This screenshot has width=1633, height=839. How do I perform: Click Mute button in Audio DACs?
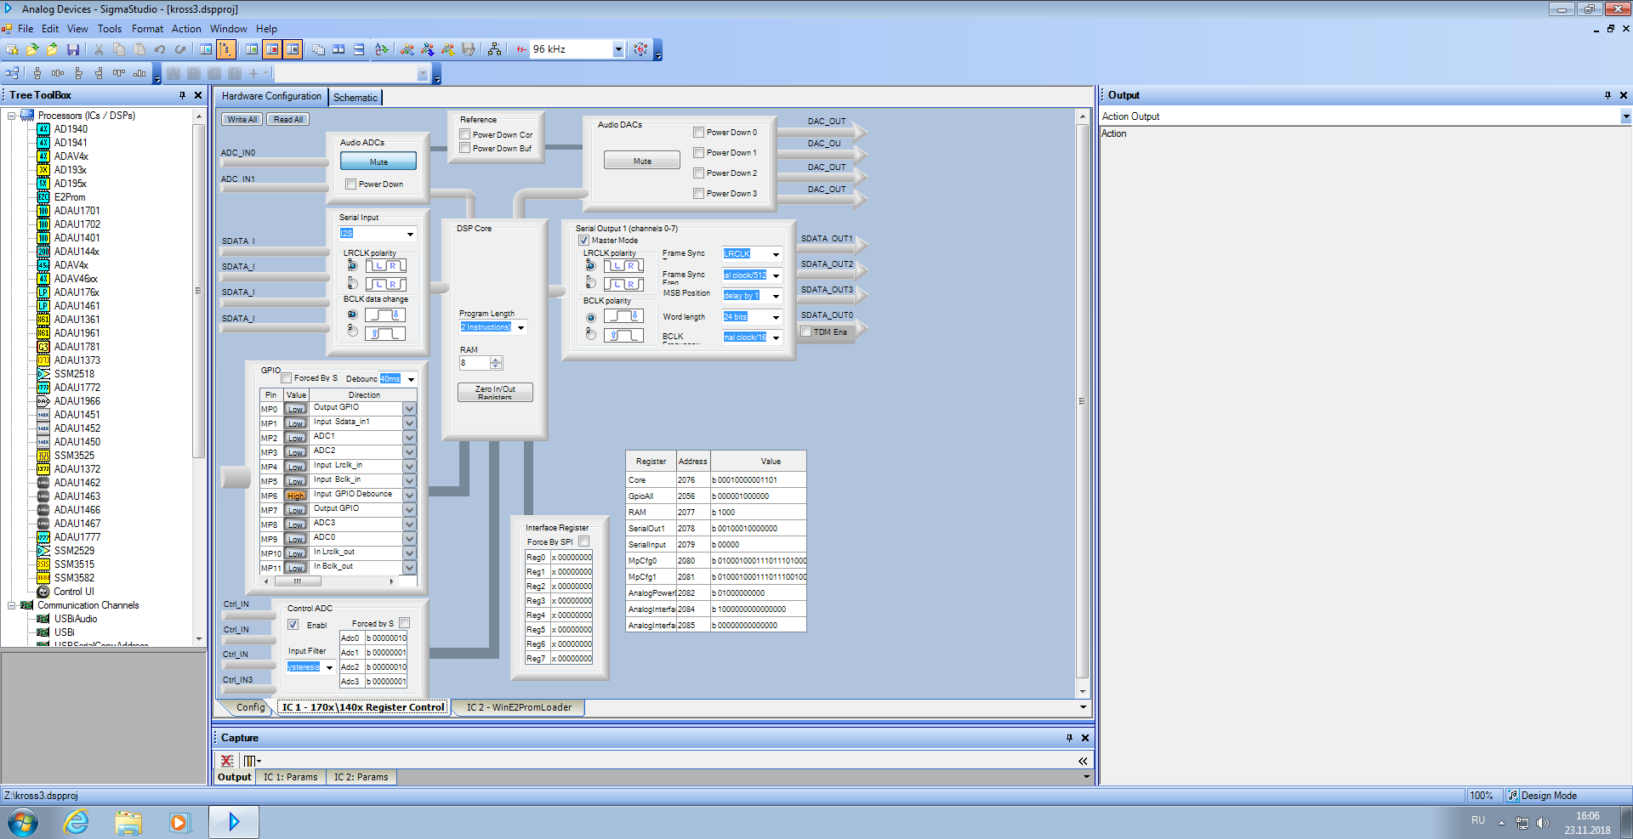(x=642, y=161)
